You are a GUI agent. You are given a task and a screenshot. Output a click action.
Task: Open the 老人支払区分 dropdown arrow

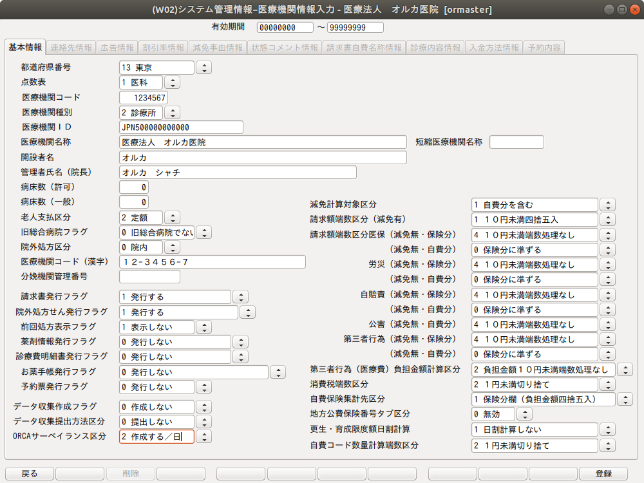pyautogui.click(x=173, y=218)
